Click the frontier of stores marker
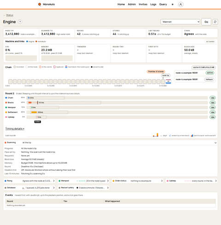This screenshot has height=225, width=221. [x=156, y=71]
